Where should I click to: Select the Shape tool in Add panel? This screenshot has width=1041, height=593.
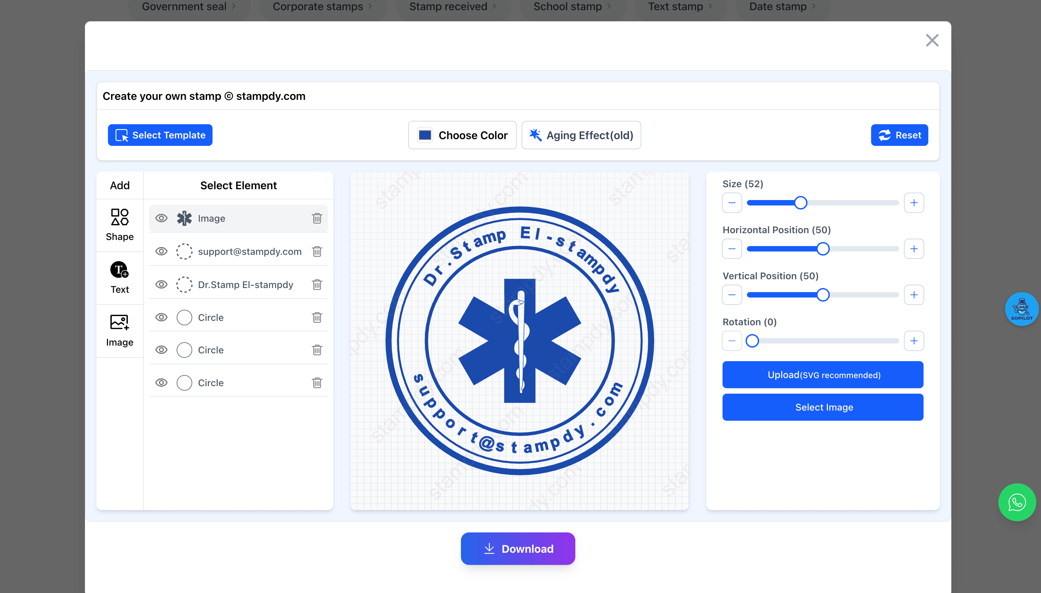click(x=119, y=225)
